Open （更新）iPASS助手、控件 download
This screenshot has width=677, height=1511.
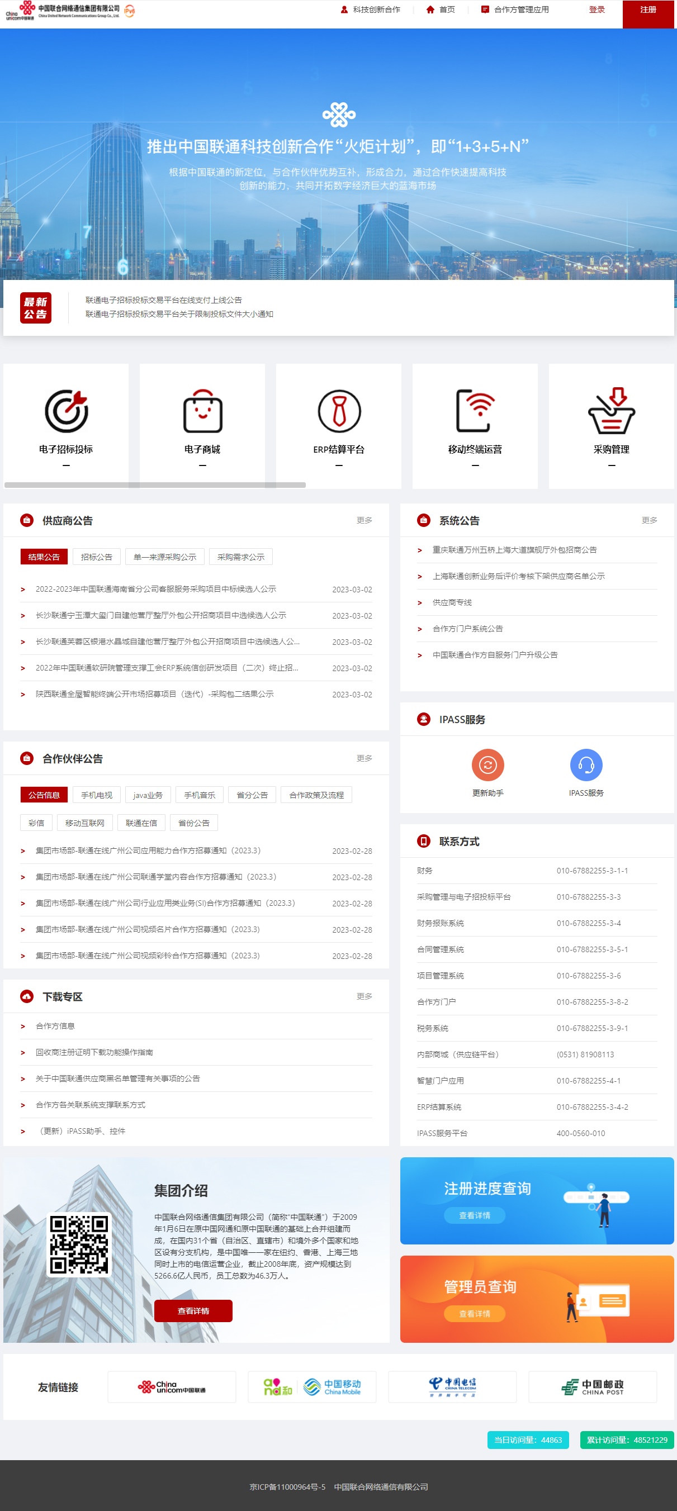[81, 1131]
